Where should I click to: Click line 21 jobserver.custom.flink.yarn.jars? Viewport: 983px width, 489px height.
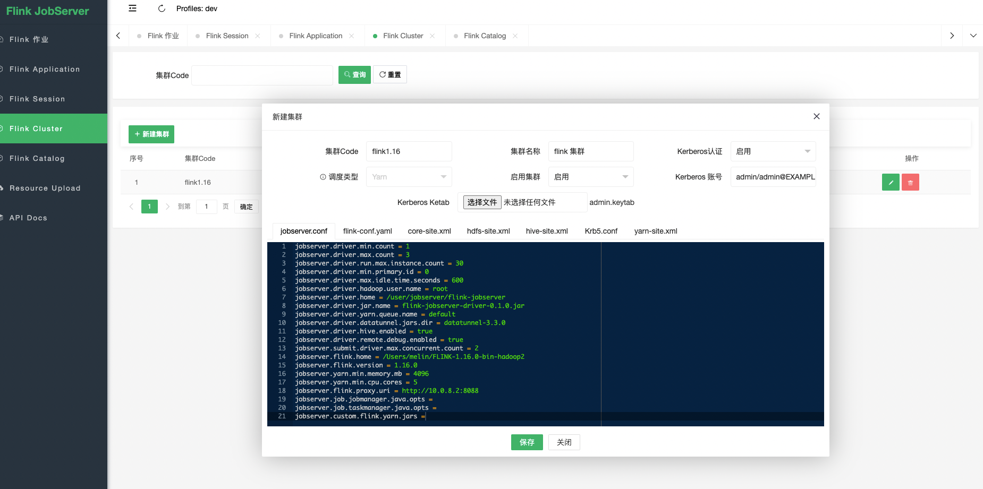point(360,416)
